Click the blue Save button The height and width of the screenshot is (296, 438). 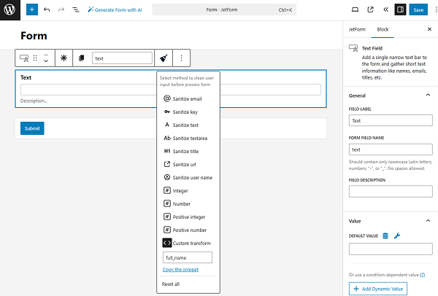tap(418, 10)
